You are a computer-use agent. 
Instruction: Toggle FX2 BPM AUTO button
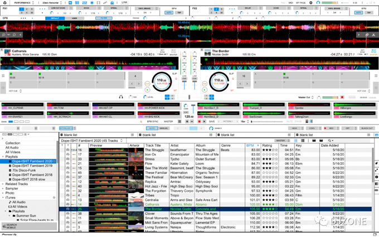tap(358, 13)
